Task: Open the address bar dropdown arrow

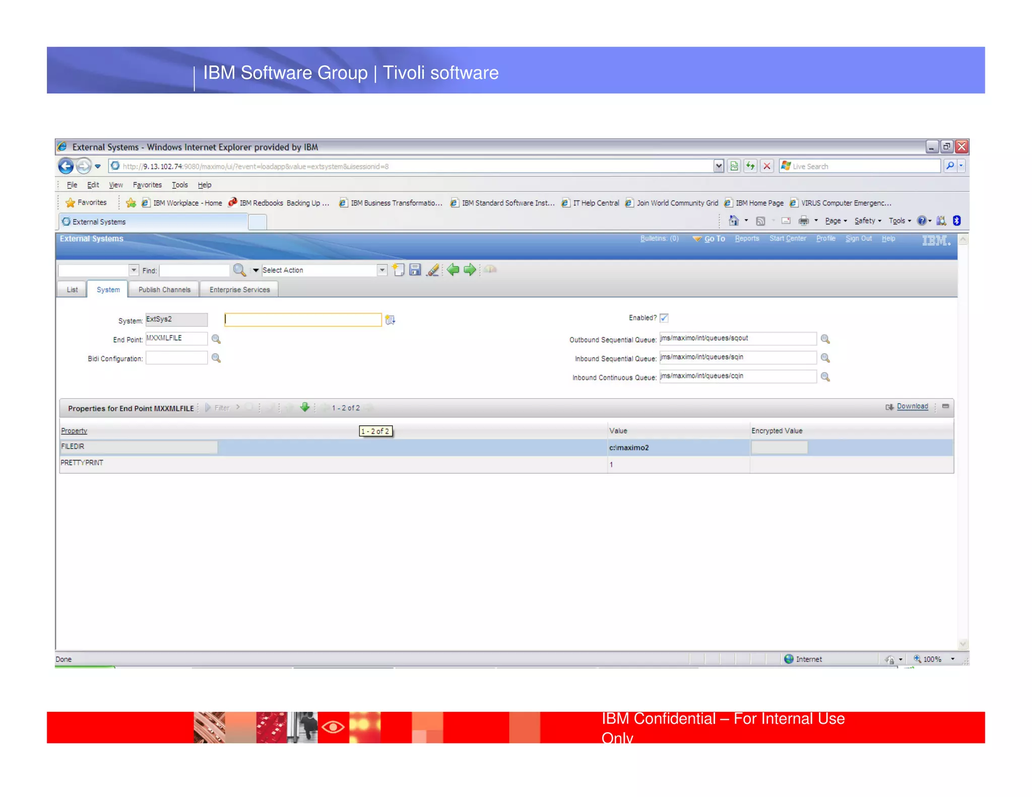Action: point(719,166)
